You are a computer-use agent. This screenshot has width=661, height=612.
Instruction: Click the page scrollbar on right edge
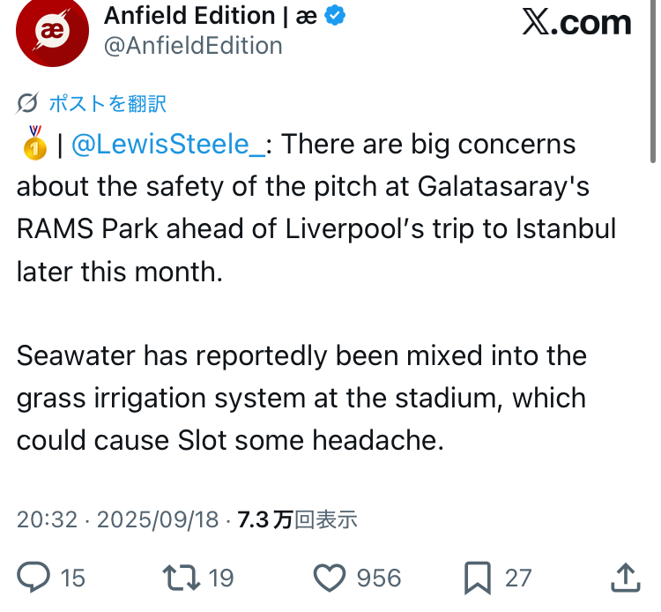[x=653, y=79]
